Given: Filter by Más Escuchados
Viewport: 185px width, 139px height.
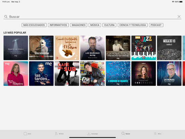Looking at the screenshot, I should [34, 25].
